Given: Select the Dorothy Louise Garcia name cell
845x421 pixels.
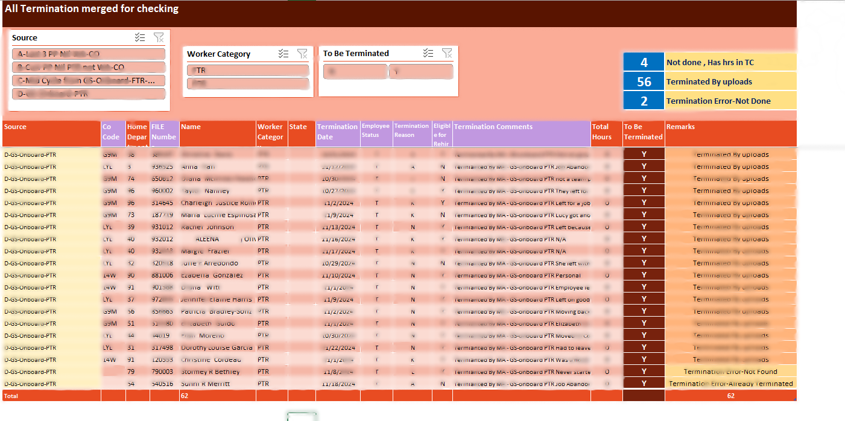Looking at the screenshot, I should pyautogui.click(x=217, y=347).
